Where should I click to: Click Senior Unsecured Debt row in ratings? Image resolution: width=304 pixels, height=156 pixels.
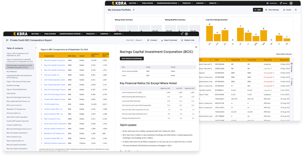point(158,72)
